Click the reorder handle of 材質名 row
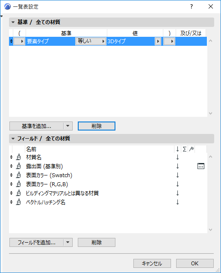221x273 pixels. coord(11,157)
